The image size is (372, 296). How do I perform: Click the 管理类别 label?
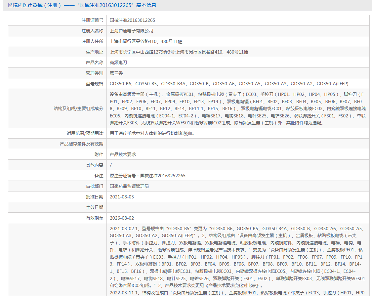[95, 73]
